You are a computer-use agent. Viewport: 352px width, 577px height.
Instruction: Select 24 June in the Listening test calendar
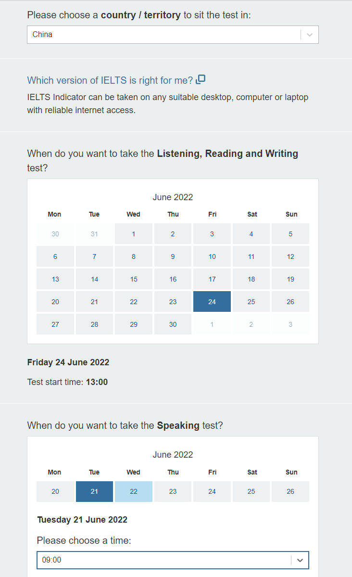[212, 302]
